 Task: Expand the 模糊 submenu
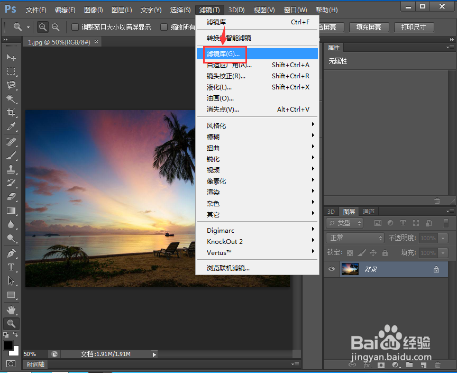258,137
